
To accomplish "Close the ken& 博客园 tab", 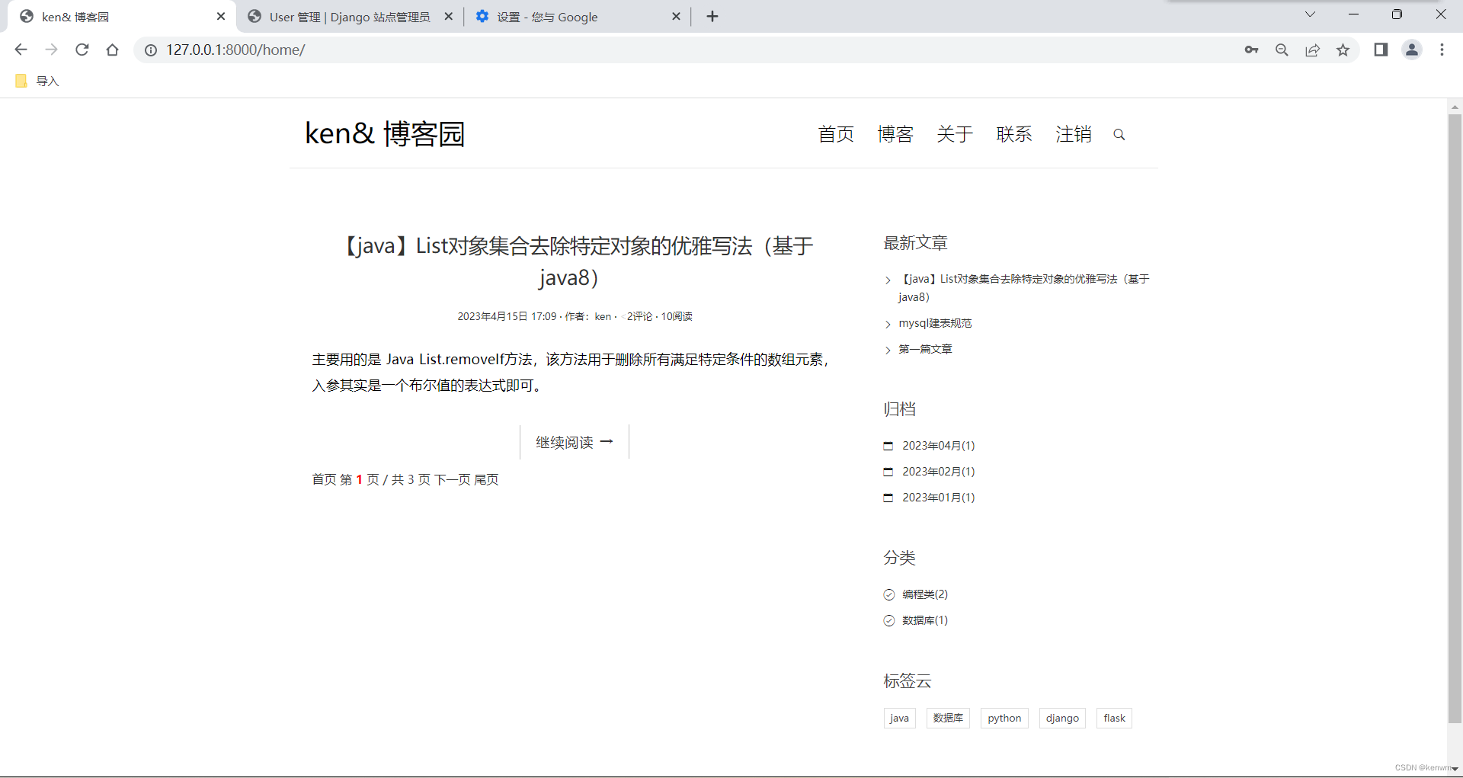I will click(221, 17).
